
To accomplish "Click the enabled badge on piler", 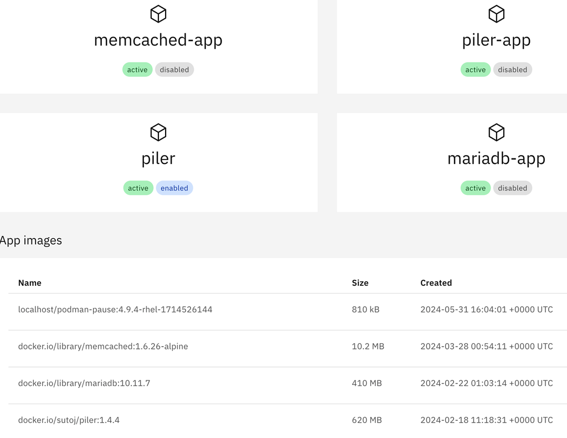I will tap(174, 188).
